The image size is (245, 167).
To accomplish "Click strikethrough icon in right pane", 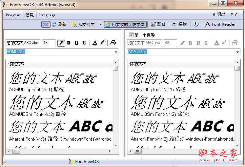I will coord(206,43).
